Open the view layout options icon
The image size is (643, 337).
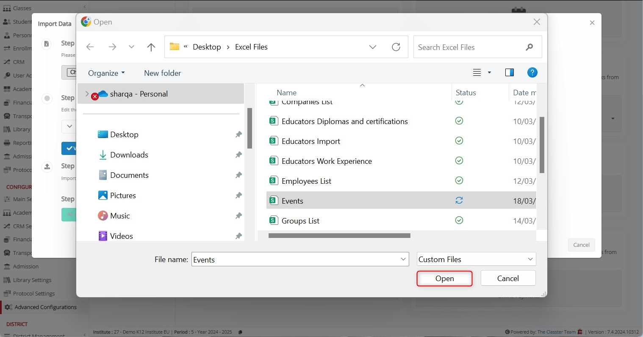tap(477, 72)
